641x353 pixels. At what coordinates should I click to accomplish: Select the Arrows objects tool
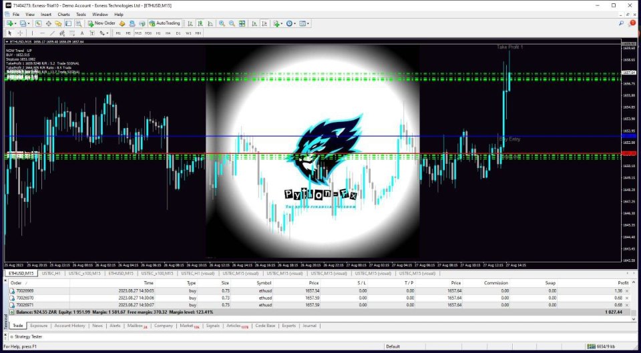[101, 33]
